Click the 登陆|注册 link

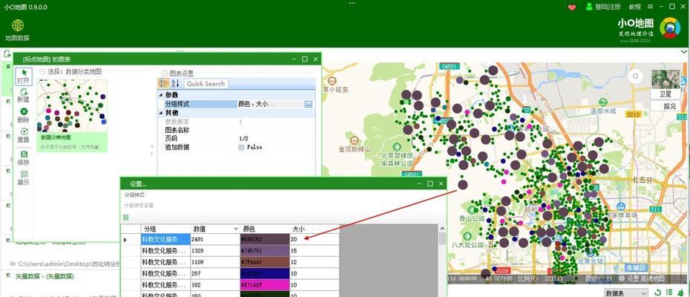click(608, 7)
